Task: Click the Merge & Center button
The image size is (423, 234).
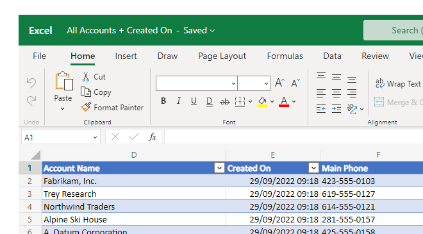Action: tap(399, 103)
